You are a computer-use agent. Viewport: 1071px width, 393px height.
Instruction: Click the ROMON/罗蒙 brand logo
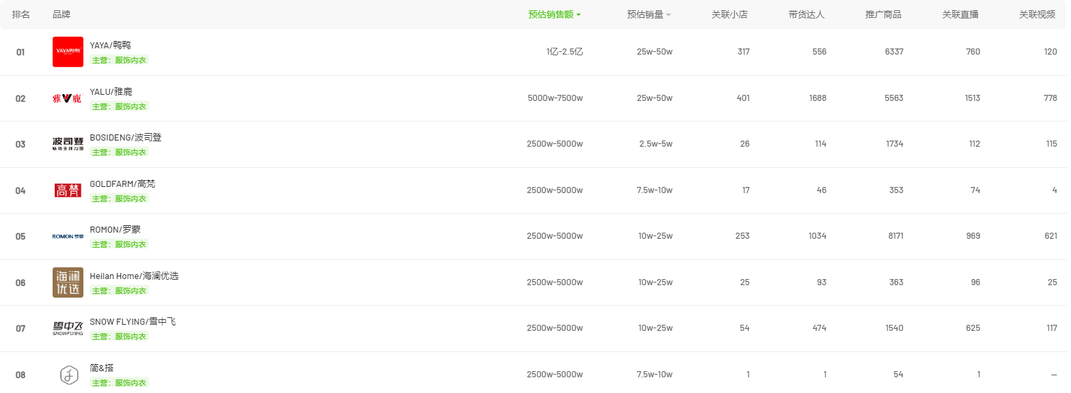(x=68, y=236)
